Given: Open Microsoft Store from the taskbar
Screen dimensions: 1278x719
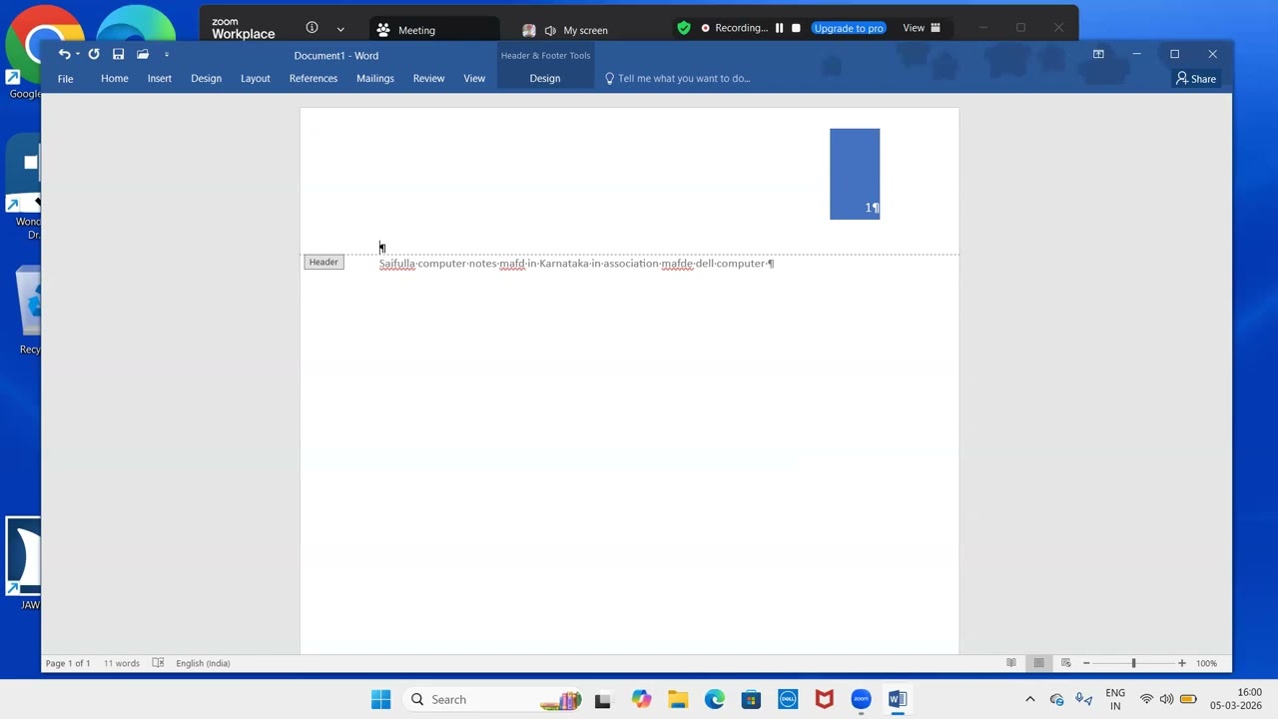Looking at the screenshot, I should click(x=752, y=700).
